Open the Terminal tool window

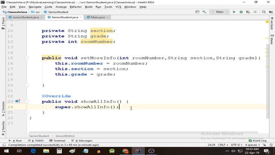click(x=57, y=141)
